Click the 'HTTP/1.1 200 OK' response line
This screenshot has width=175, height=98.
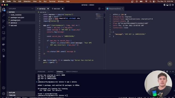click(x=120, y=14)
